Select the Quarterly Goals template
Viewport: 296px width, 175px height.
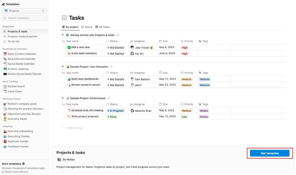(x=17, y=119)
